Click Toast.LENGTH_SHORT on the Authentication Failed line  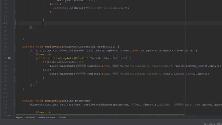pyautogui.click(x=179, y=74)
